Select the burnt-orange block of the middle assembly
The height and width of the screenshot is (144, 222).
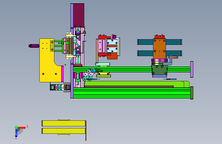112,56
